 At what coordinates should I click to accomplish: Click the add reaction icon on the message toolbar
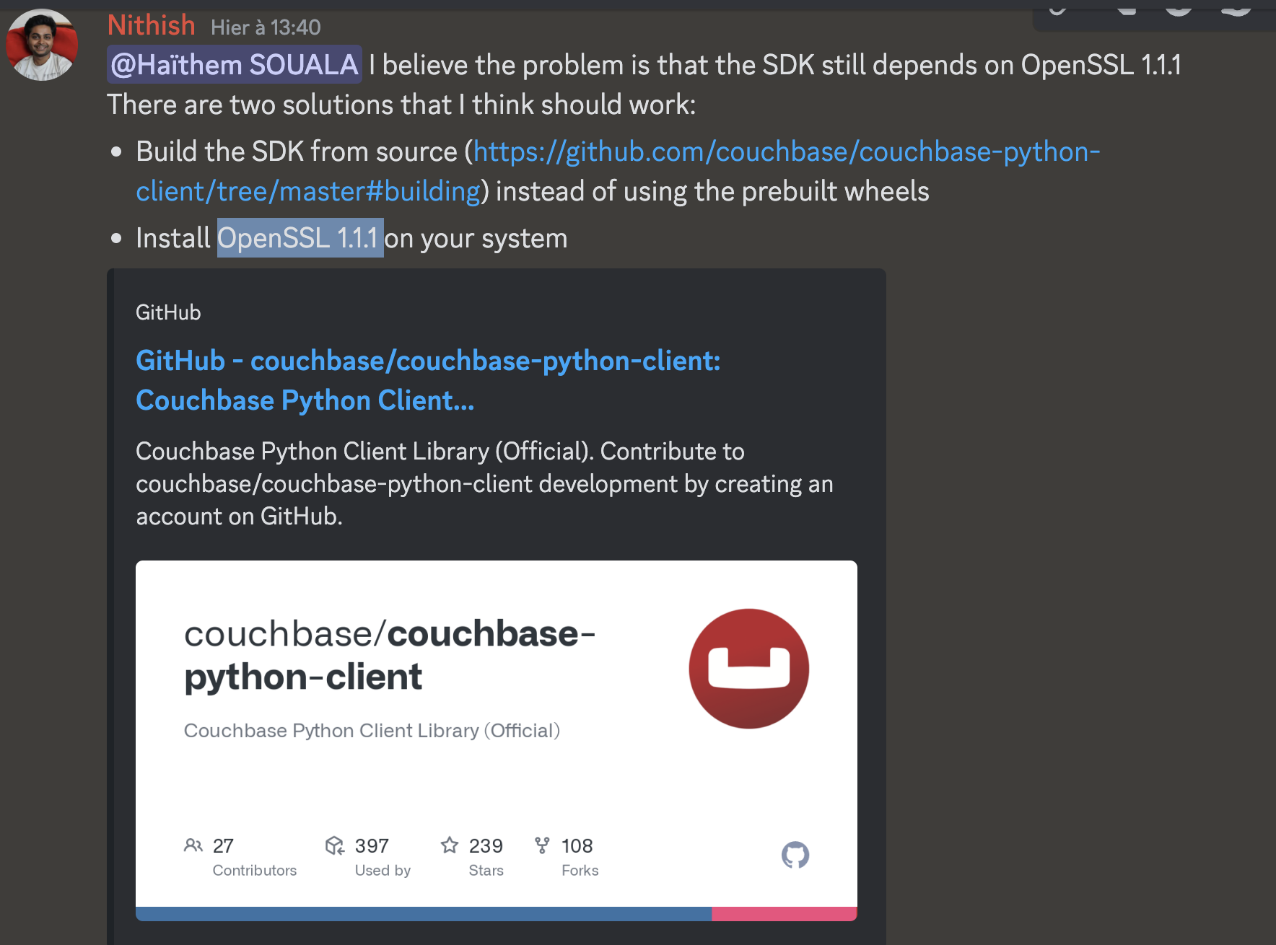pos(1057,9)
